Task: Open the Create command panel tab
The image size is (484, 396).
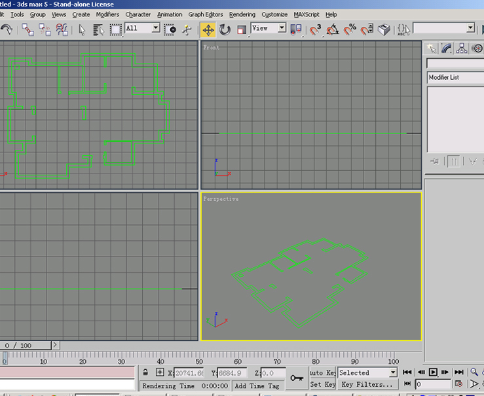Action: coord(431,48)
